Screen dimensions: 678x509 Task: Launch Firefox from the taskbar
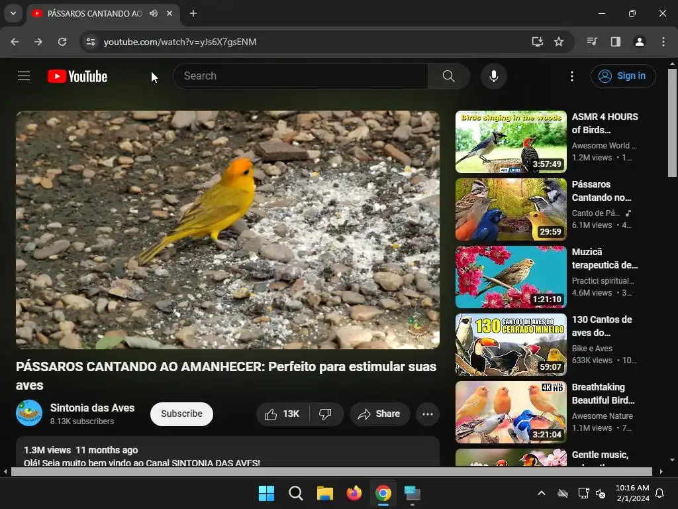point(354,493)
